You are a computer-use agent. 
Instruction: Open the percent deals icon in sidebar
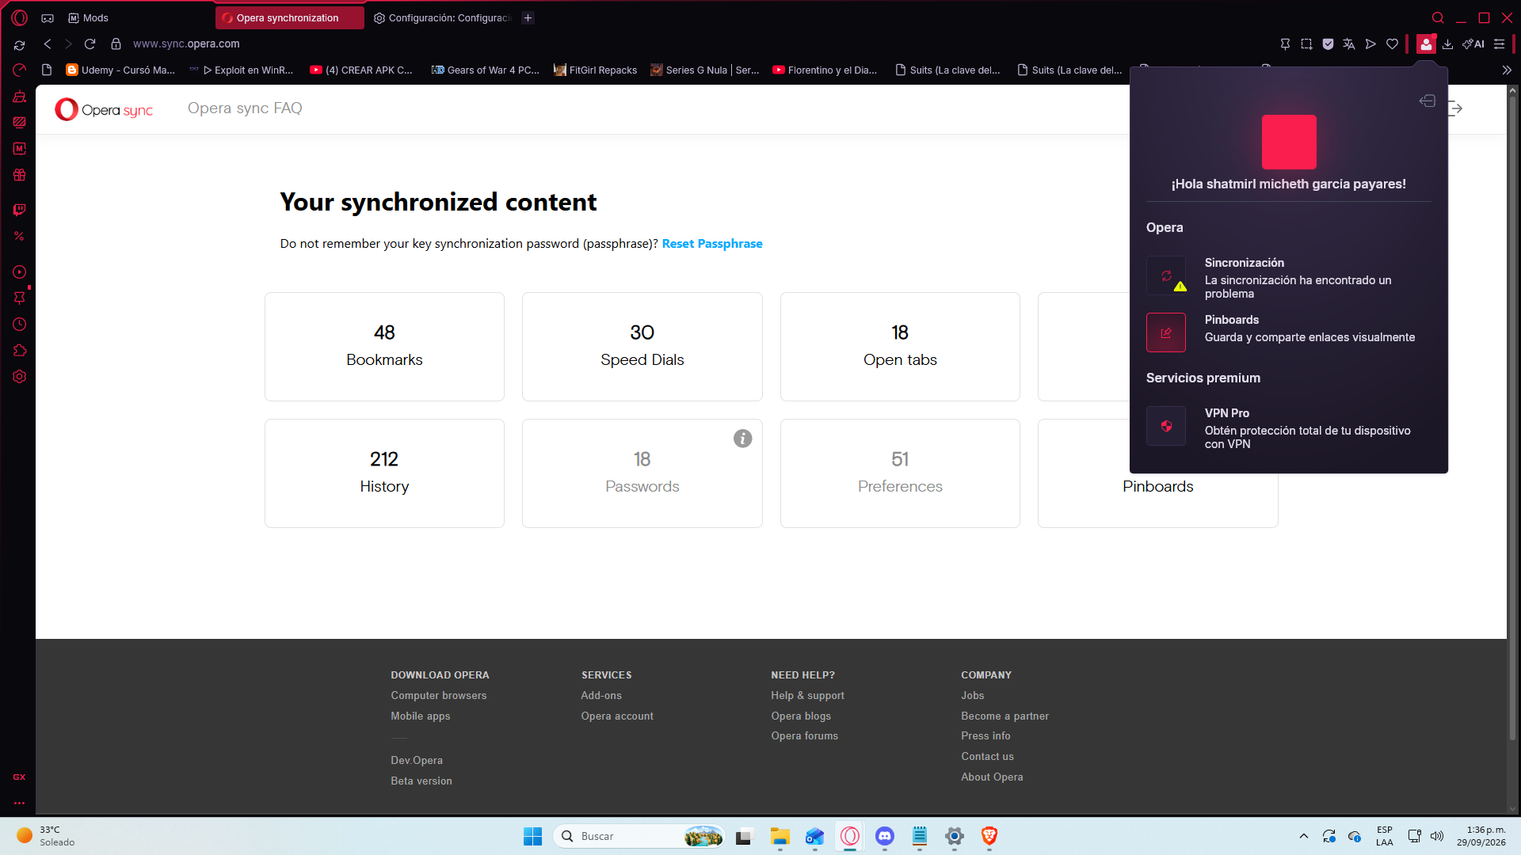pyautogui.click(x=19, y=236)
